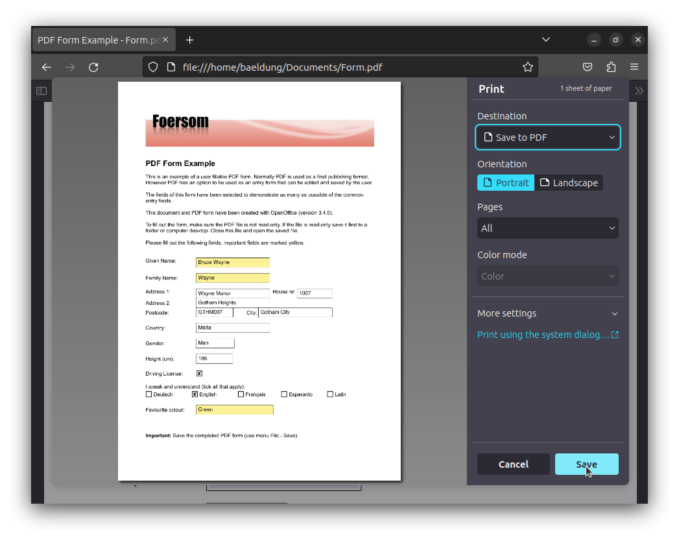679x540 pixels.
Task: Click the Address 2 value Gotham Heights
Action: click(232, 303)
